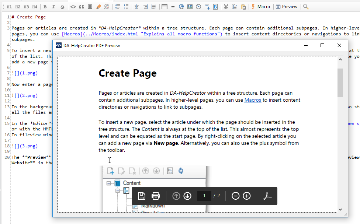Click the "/ 2" page count in PDF toolbar

(217, 196)
